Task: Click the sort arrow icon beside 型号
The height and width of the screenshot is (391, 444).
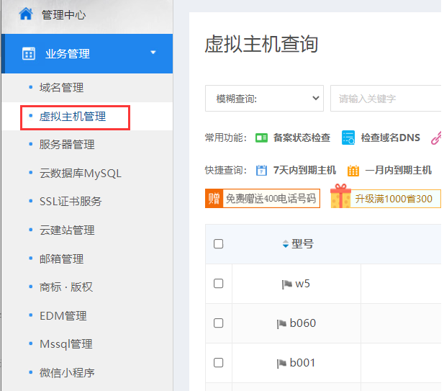Action: coord(286,245)
